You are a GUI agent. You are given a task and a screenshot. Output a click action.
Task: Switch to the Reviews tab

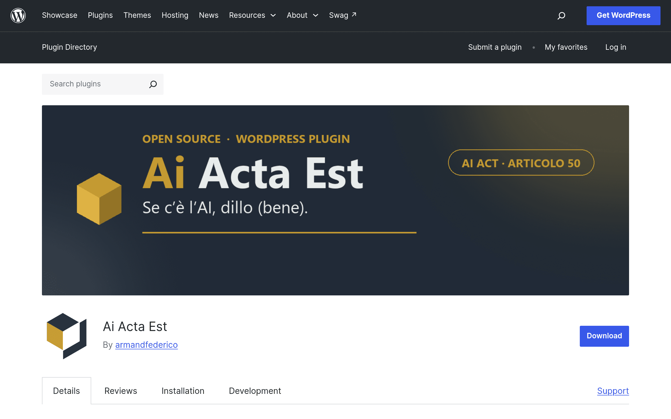click(121, 391)
